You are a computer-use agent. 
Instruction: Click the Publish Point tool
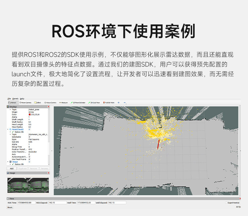tap(109, 103)
